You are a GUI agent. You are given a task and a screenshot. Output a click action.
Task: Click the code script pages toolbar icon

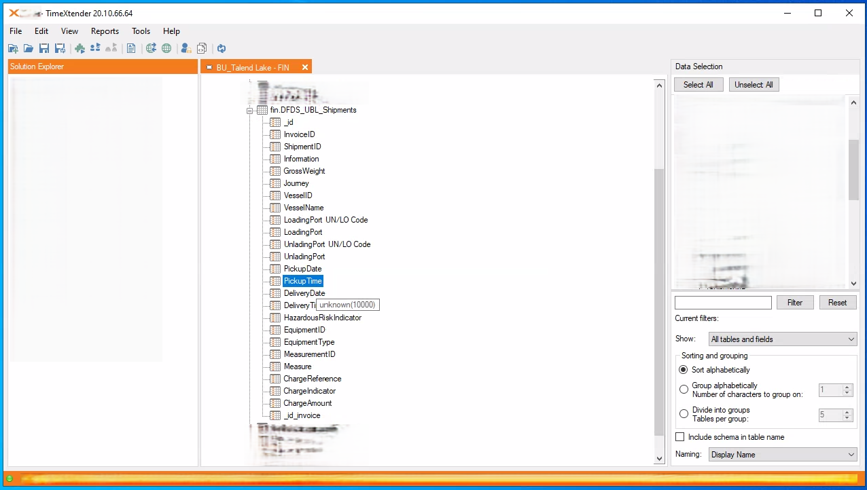pos(202,48)
